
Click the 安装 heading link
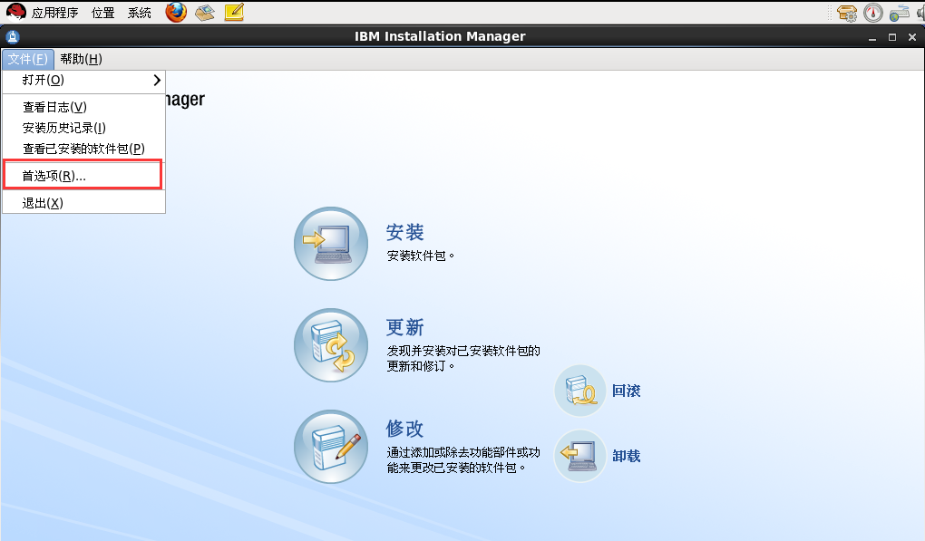tap(405, 232)
